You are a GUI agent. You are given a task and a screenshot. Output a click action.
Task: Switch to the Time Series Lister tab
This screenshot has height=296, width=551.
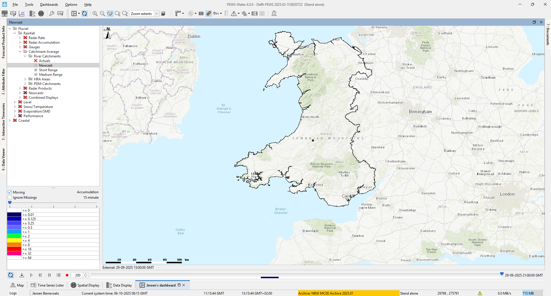click(47, 285)
